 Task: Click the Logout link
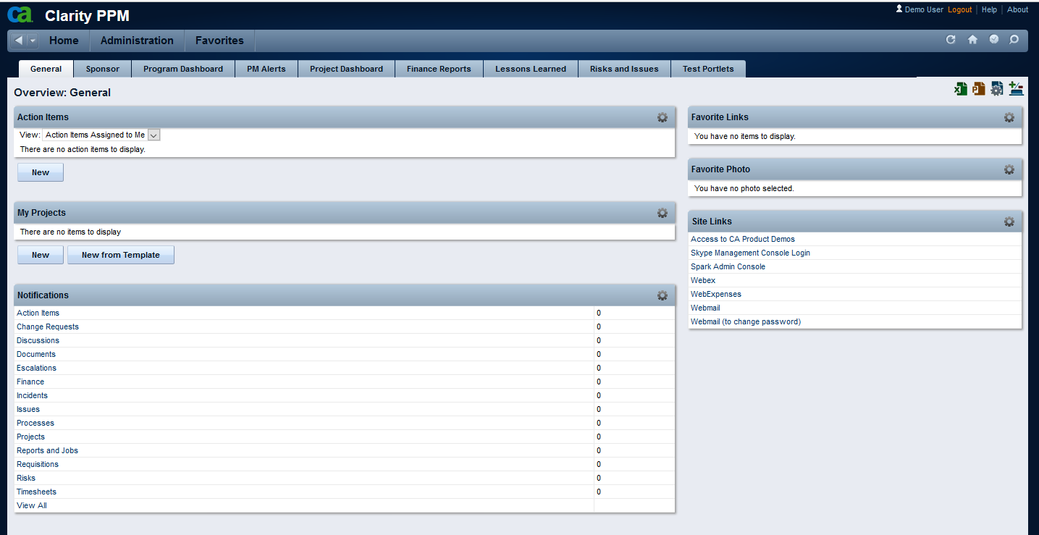click(959, 9)
